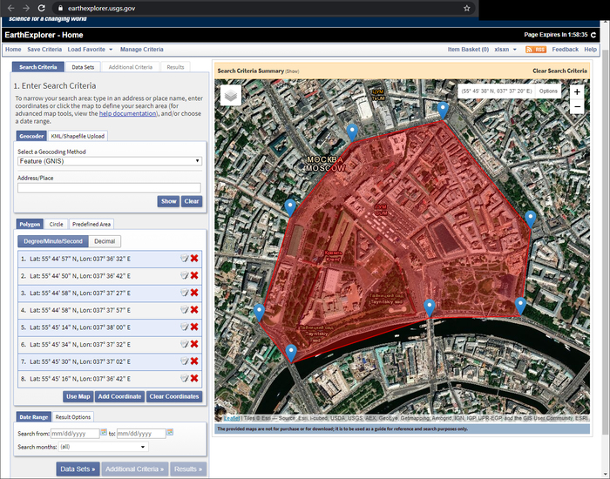The width and height of the screenshot is (610, 479).
Task: Switch to the Circle tab
Action: point(56,224)
